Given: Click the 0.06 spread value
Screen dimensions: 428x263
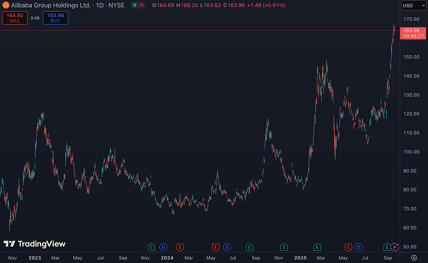Looking at the screenshot, I should point(35,18).
